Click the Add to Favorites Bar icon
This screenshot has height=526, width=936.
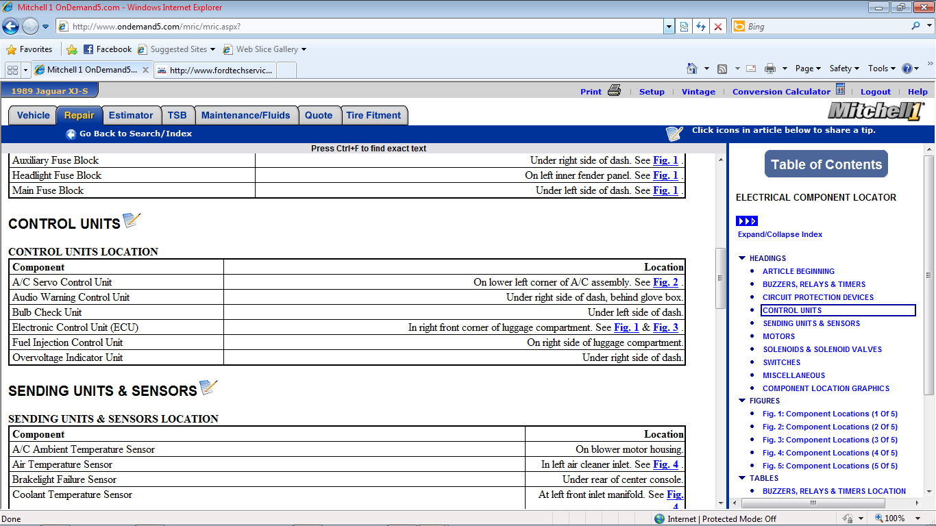[x=72, y=49]
